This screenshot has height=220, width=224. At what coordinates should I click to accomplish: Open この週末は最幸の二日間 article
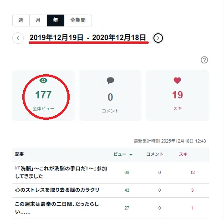tap(57, 208)
